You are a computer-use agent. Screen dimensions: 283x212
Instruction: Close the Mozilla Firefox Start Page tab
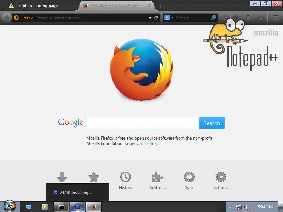[149, 6]
